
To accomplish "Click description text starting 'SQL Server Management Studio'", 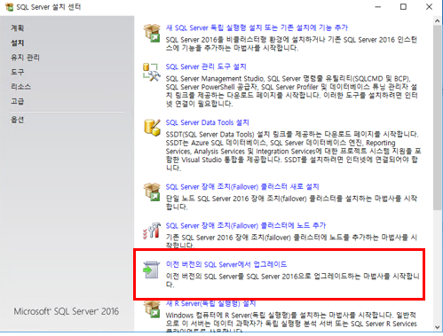I will click(291, 91).
